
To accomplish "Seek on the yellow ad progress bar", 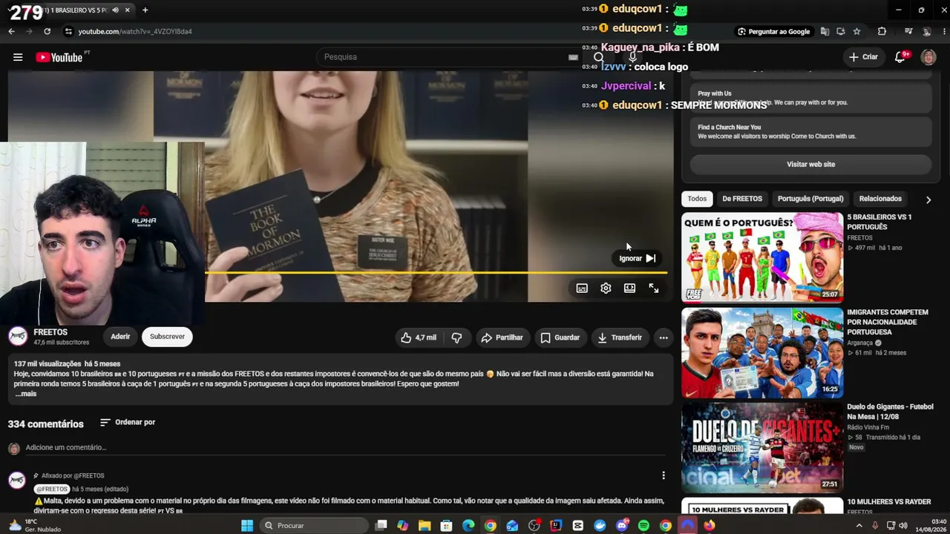I will coord(436,273).
